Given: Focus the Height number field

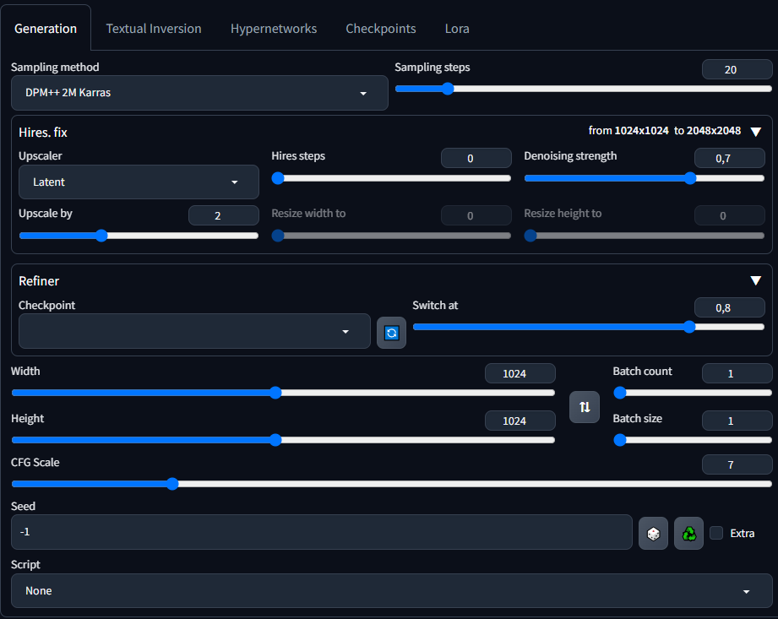Looking at the screenshot, I should tap(520, 421).
